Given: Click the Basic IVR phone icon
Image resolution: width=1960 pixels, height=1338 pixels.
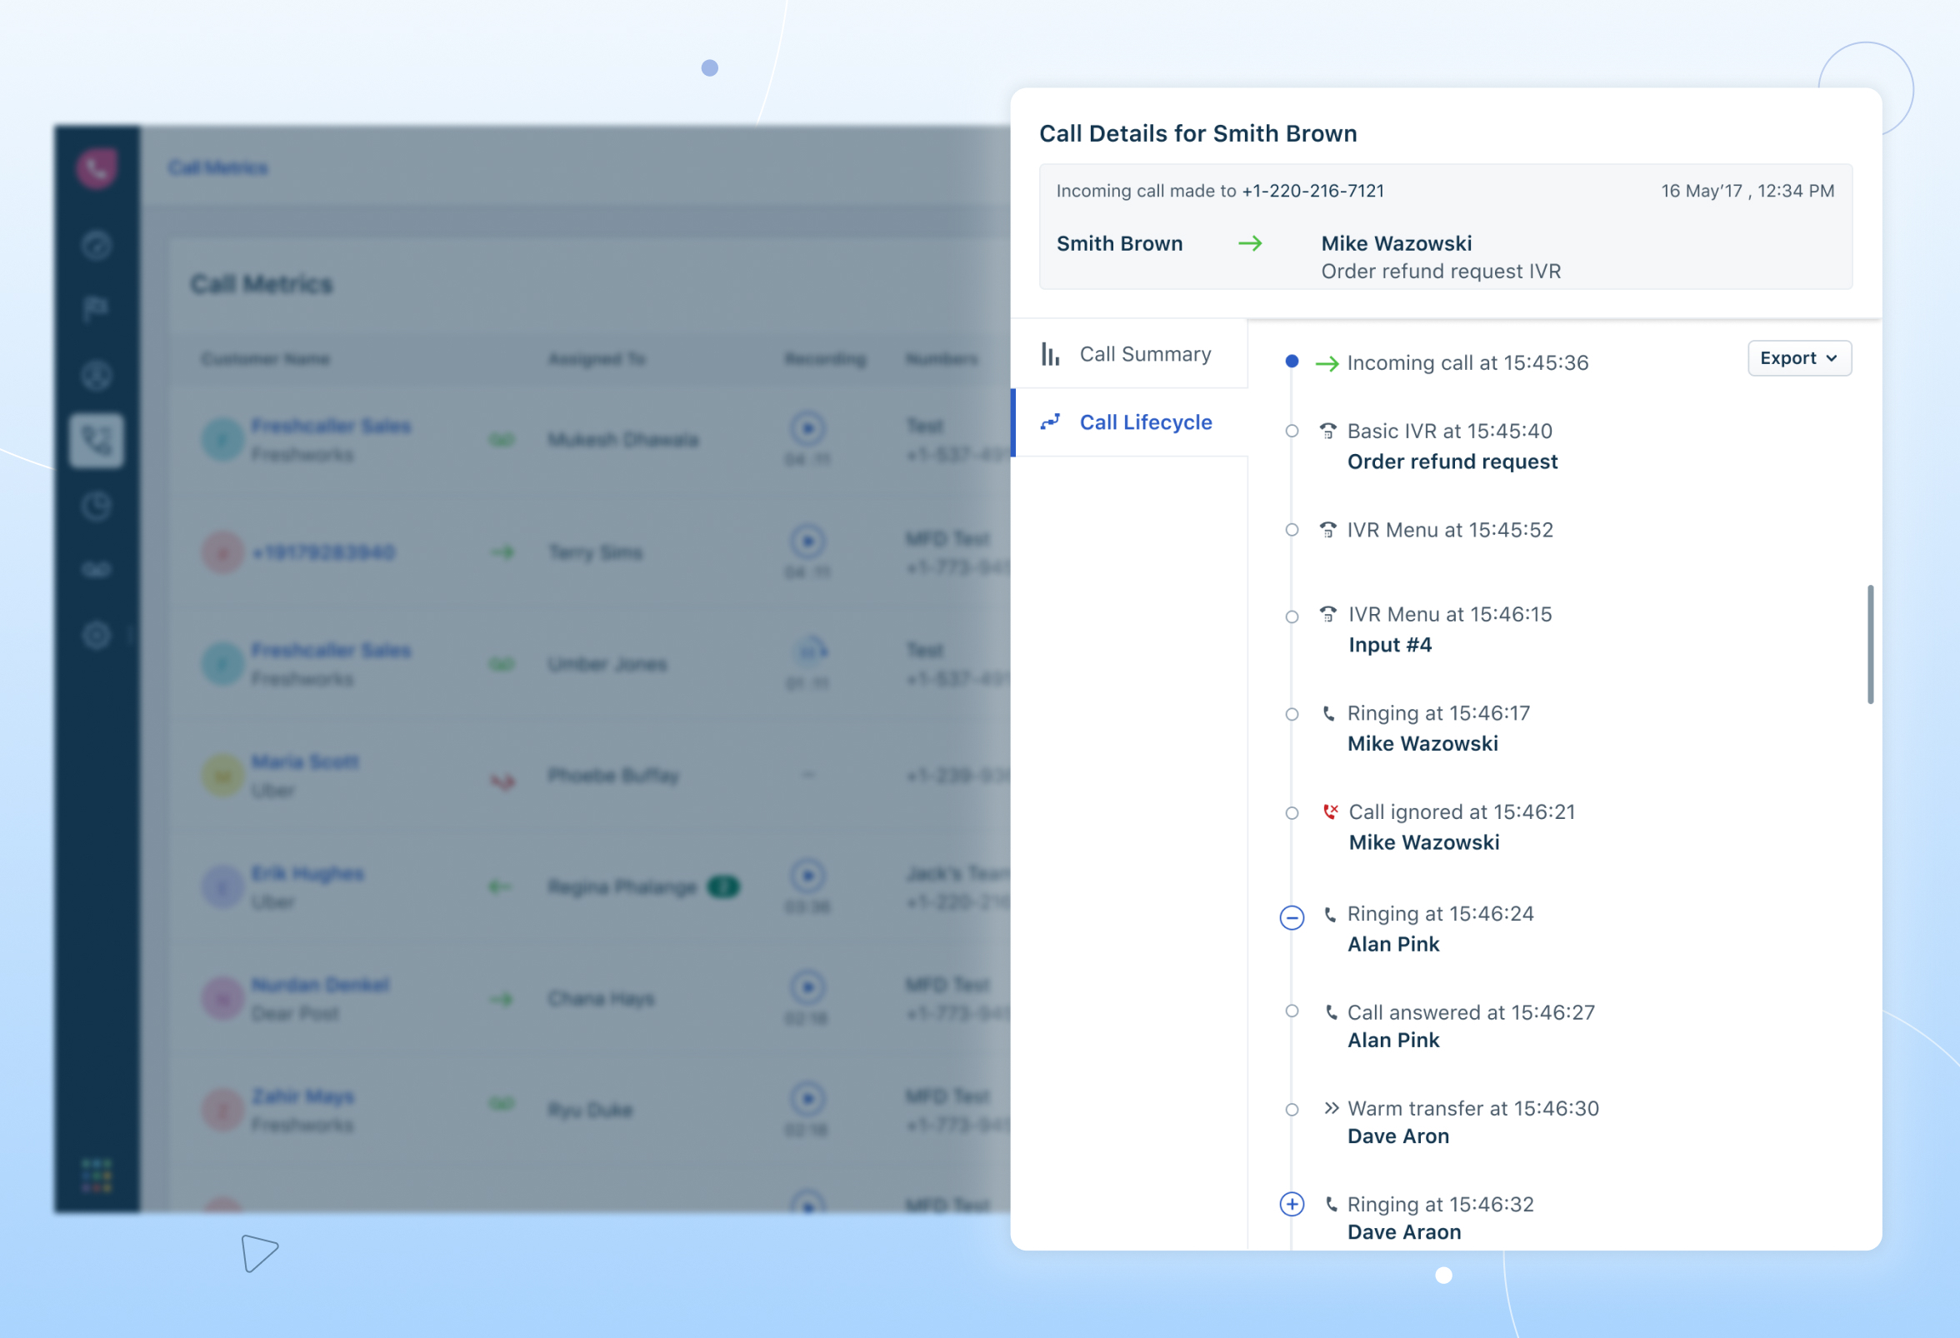Looking at the screenshot, I should tap(1327, 431).
